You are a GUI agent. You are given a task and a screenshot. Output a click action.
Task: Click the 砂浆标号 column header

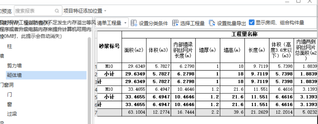pyautogui.click(x=110, y=47)
